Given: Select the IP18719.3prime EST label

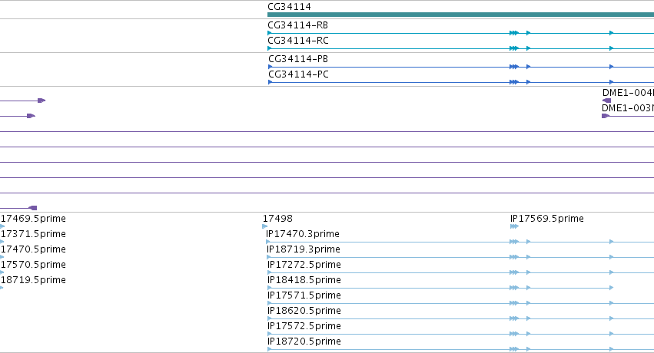Looking at the screenshot, I should coord(304,249).
